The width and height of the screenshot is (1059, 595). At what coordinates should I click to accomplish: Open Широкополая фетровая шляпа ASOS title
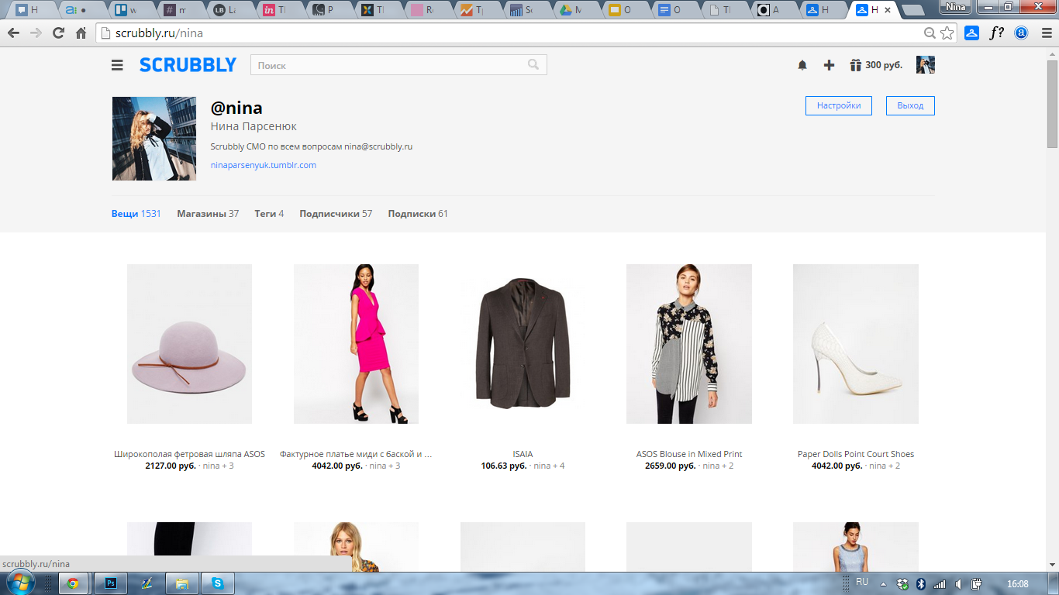coord(189,454)
